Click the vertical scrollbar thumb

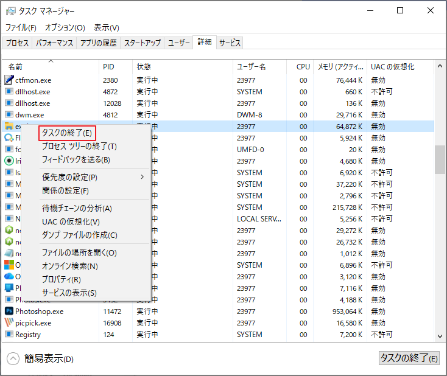(x=440, y=159)
